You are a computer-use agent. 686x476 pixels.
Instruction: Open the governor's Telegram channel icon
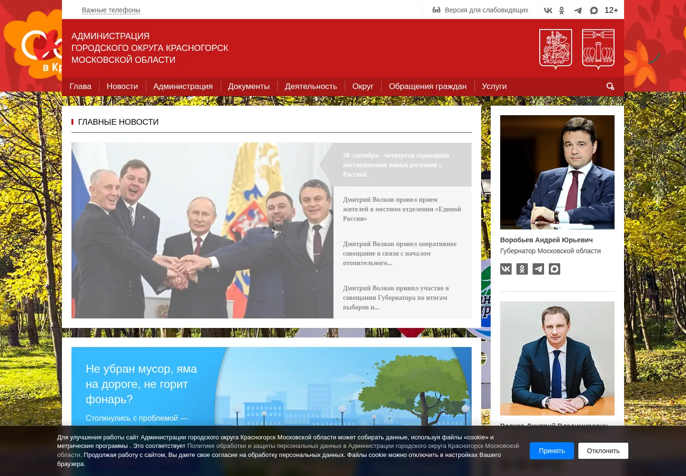[x=538, y=269]
